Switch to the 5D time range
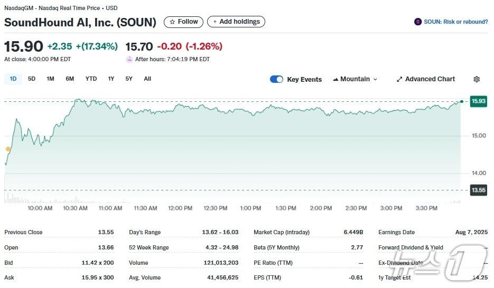Image resolution: width=494 pixels, height=288 pixels. (x=32, y=79)
